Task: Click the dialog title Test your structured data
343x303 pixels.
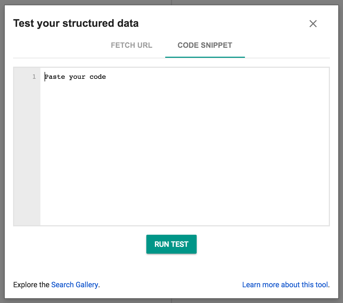Action: tap(76, 23)
